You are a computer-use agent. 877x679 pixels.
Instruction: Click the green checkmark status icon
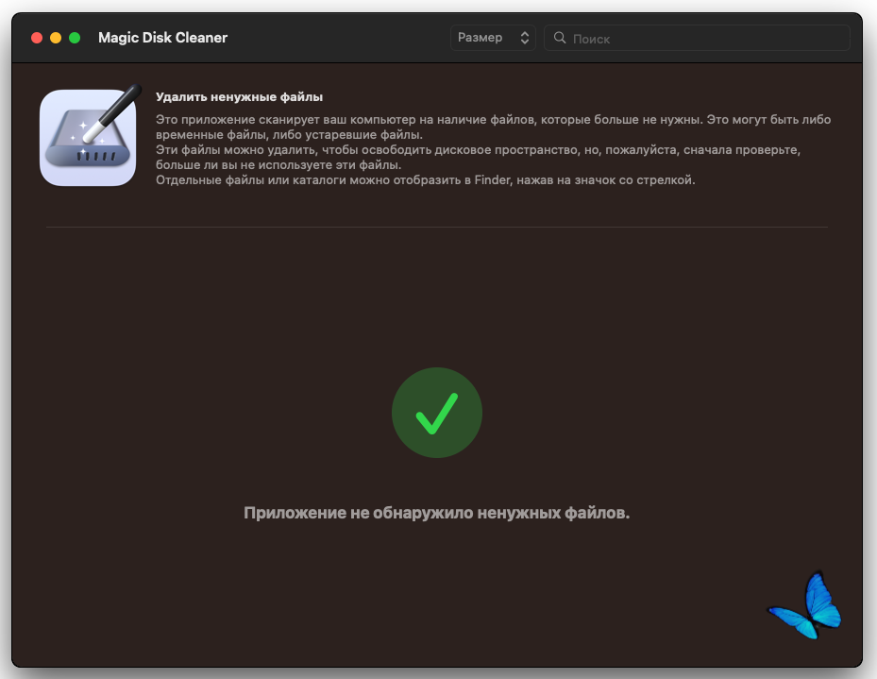(x=437, y=413)
